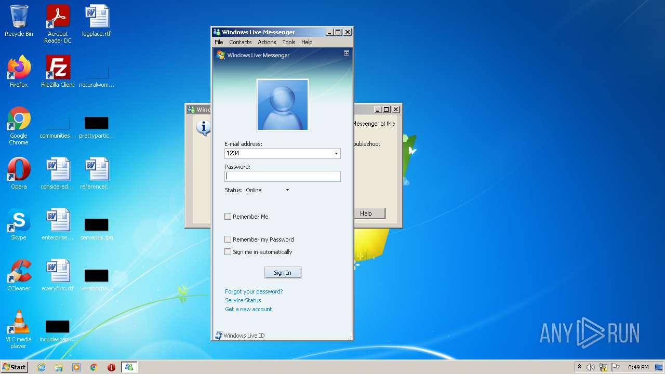The width and height of the screenshot is (665, 374).
Task: Click the small collapse icon in Messenger header
Action: [347, 53]
